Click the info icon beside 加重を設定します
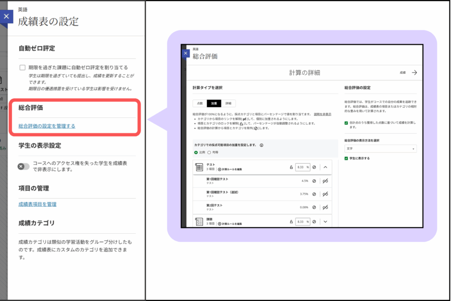451x301 pixels. tap(262, 145)
